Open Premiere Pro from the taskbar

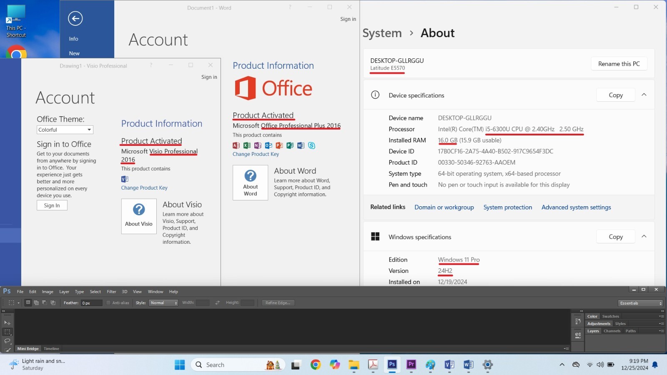click(x=411, y=365)
